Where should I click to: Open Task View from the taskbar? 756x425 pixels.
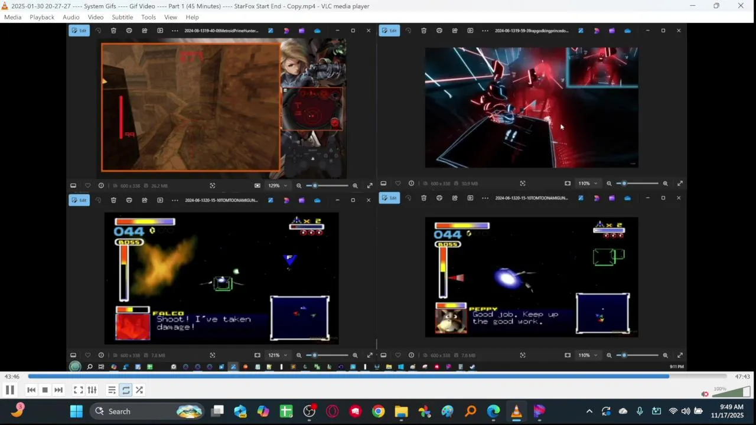click(218, 411)
